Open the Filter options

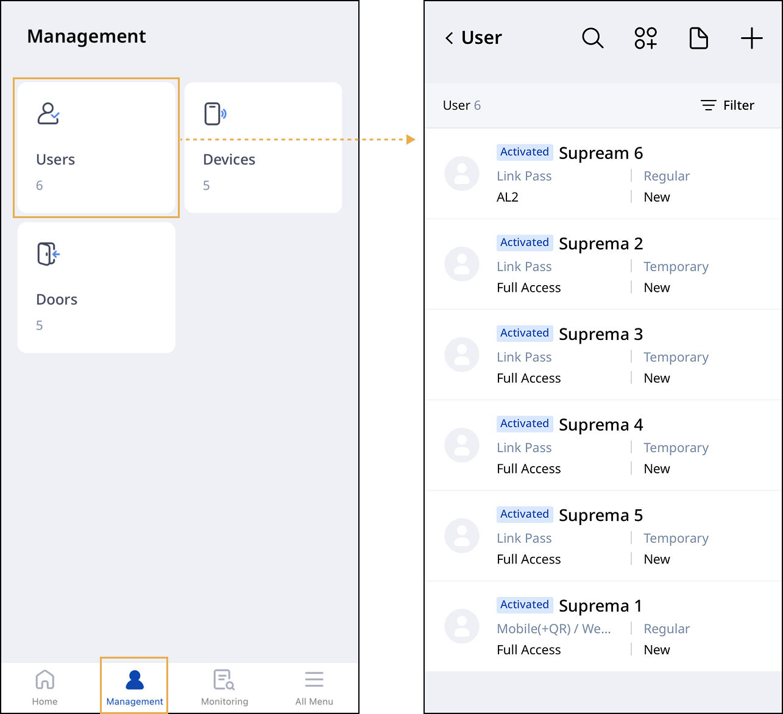728,105
